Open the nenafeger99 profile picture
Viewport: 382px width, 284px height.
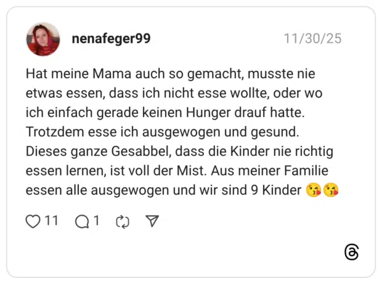pos(43,39)
